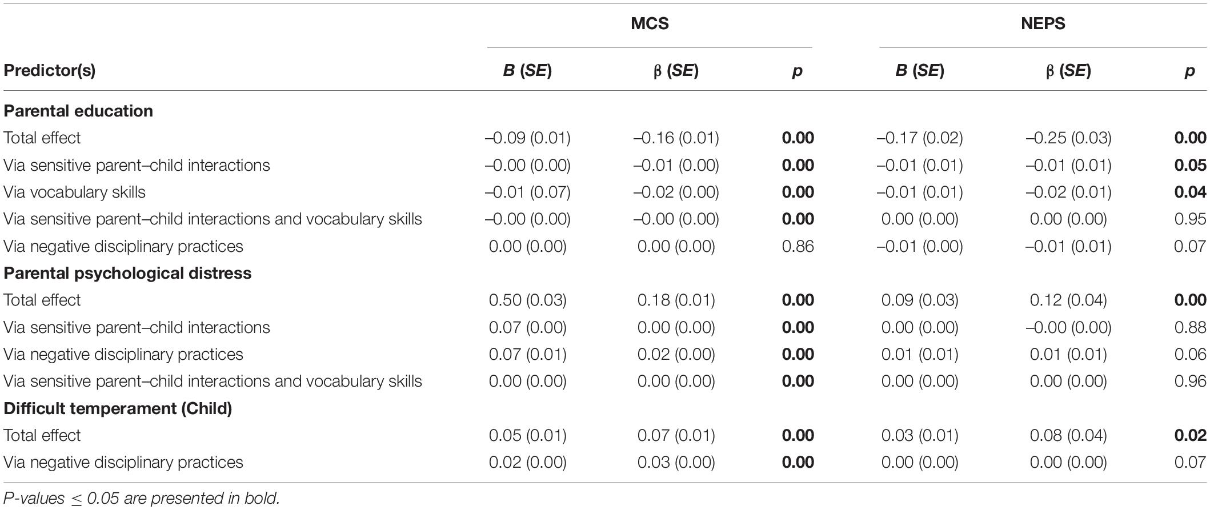
Task: Select the Via vocabulary skills row label
Action: tap(74, 192)
